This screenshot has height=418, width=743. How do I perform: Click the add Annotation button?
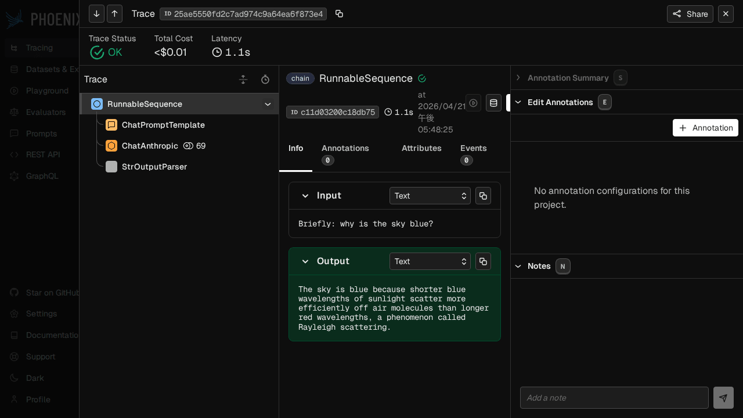point(705,128)
